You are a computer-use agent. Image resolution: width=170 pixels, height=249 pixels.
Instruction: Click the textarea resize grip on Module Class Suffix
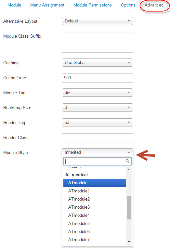coord(131,51)
